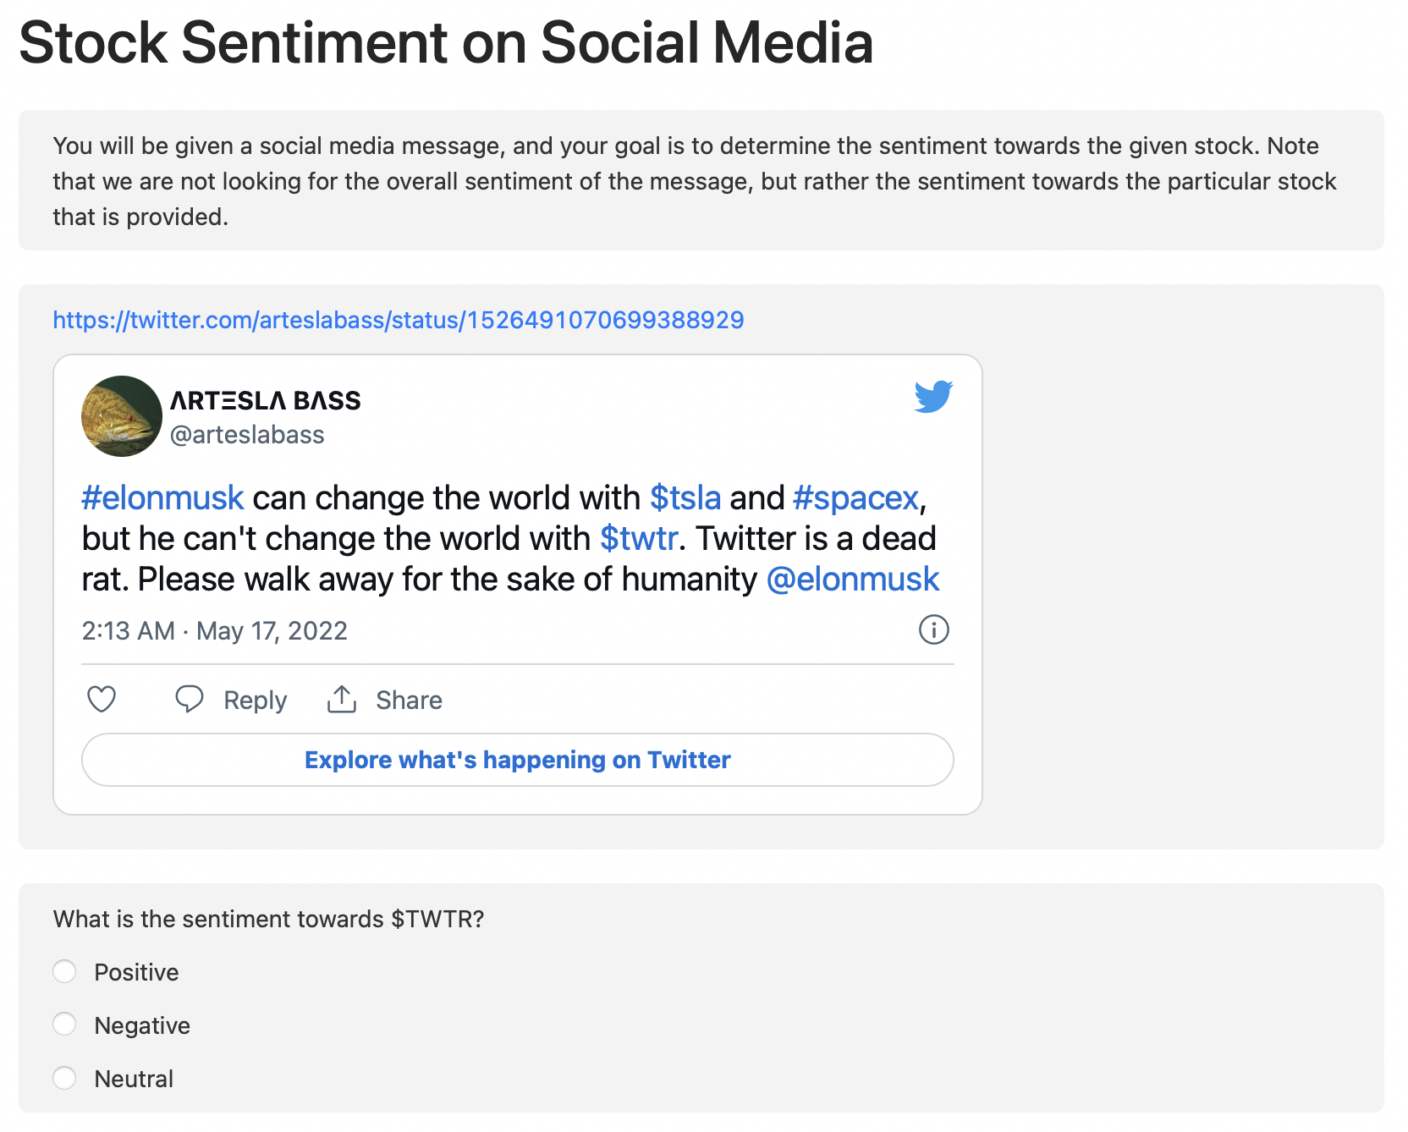Image resolution: width=1408 pixels, height=1132 pixels.
Task: Open the $tsla cashtag link
Action: pyautogui.click(x=685, y=498)
